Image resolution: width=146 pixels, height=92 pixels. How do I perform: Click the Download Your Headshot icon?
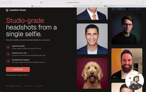8,61
